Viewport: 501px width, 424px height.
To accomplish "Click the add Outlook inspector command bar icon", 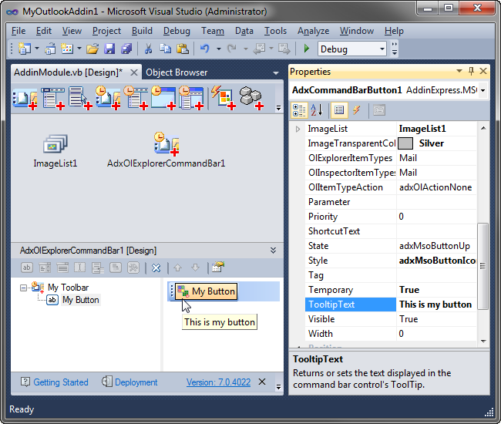I will pyautogui.click(x=136, y=98).
